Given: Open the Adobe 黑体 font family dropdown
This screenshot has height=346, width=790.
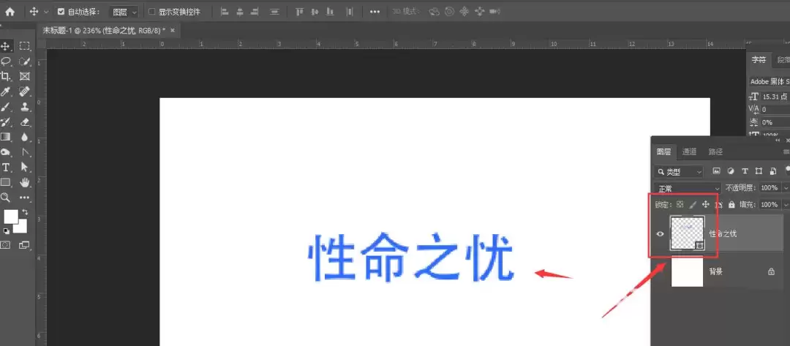Looking at the screenshot, I should click(768, 81).
